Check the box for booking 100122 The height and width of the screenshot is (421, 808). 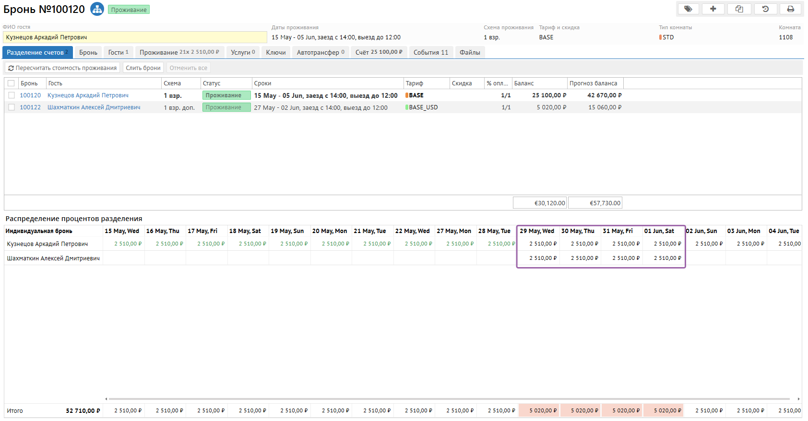coord(12,107)
